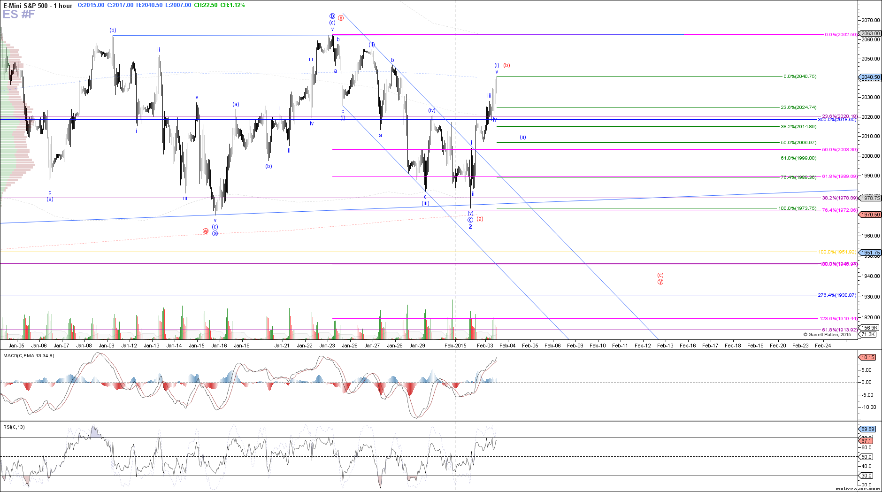The image size is (882, 492).
Task: Select magenta label "61.8%(1989.69)"
Action: pyautogui.click(x=840, y=177)
